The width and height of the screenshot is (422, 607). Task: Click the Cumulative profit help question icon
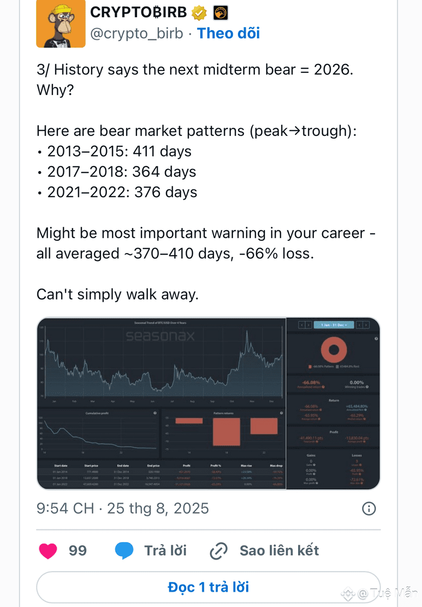click(155, 413)
